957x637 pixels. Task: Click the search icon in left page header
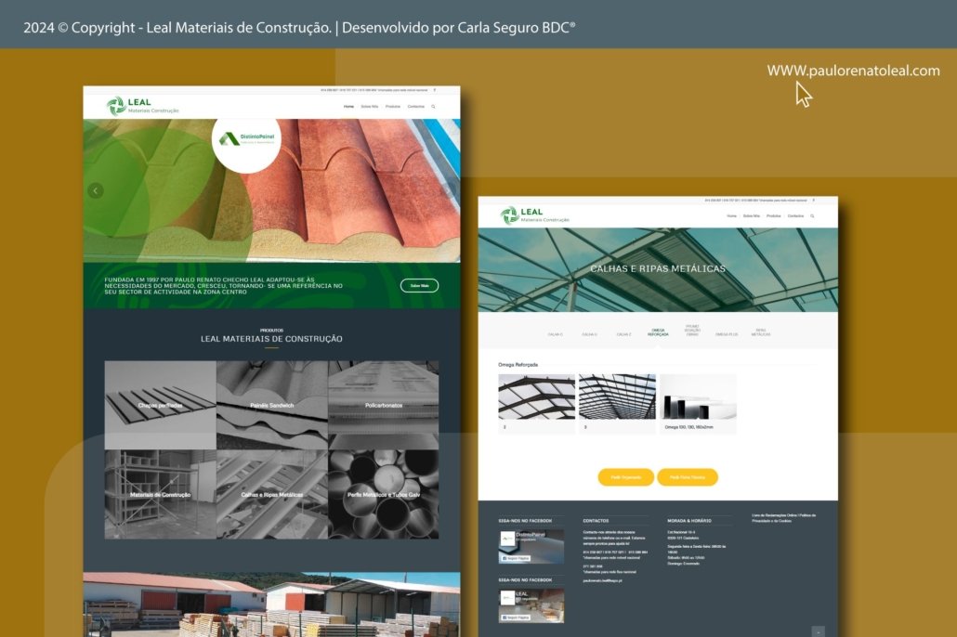coord(433,107)
